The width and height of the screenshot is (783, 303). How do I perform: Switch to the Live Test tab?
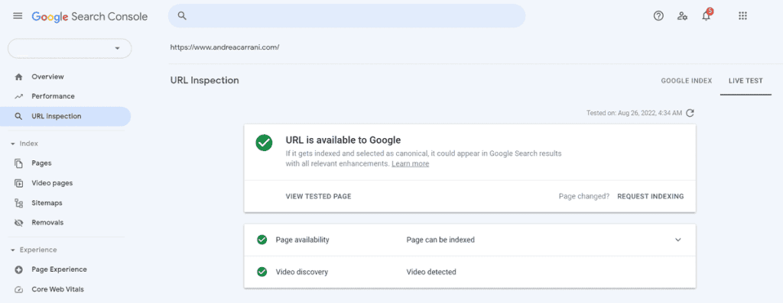point(746,81)
